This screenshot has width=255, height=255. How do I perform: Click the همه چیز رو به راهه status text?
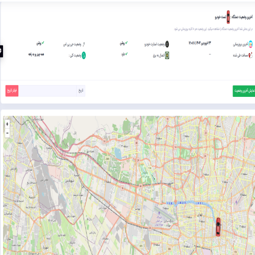[x=36, y=55]
